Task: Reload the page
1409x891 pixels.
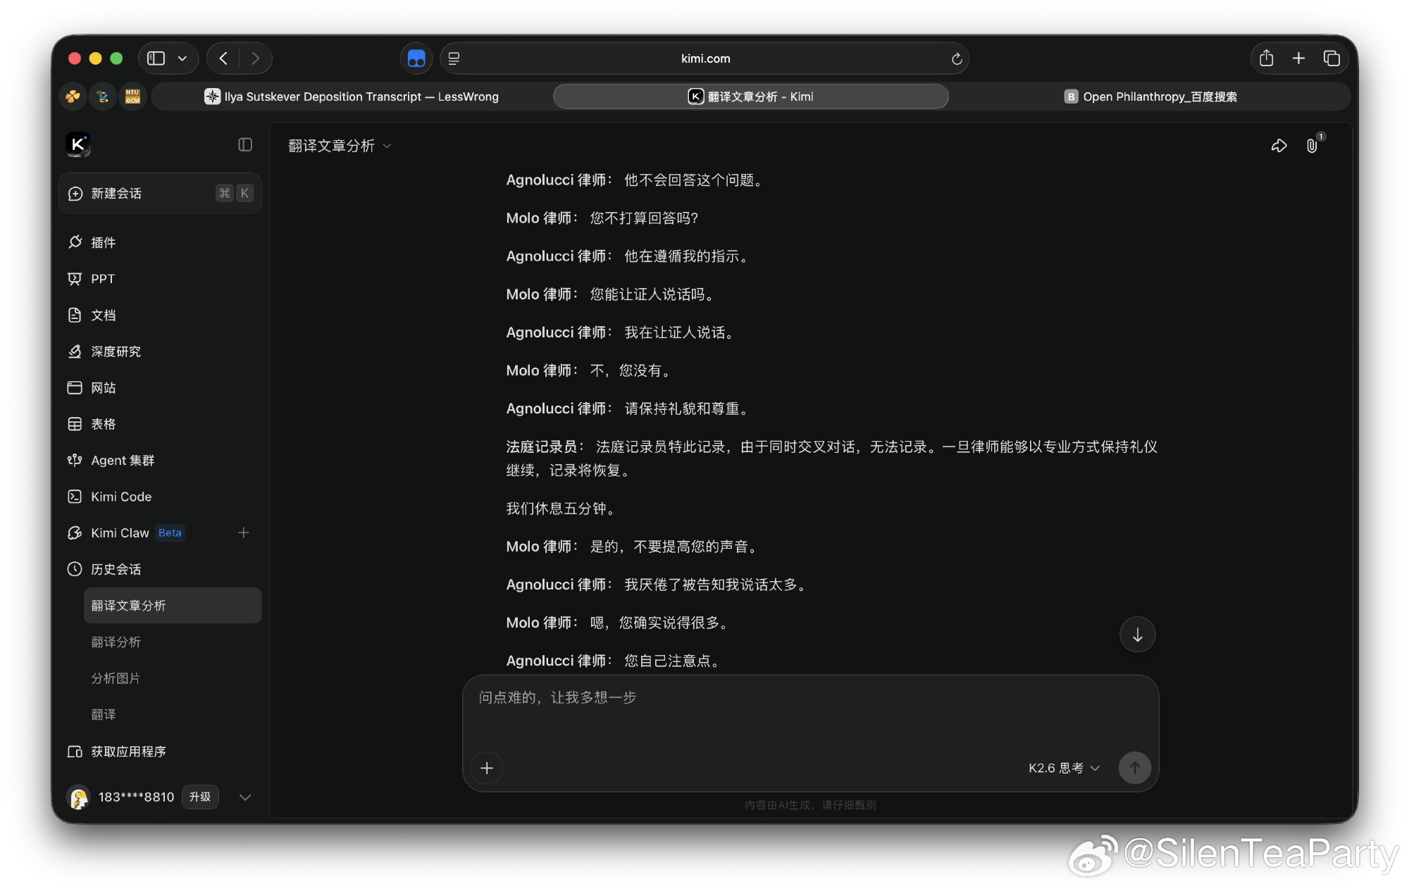Action: coord(956,58)
